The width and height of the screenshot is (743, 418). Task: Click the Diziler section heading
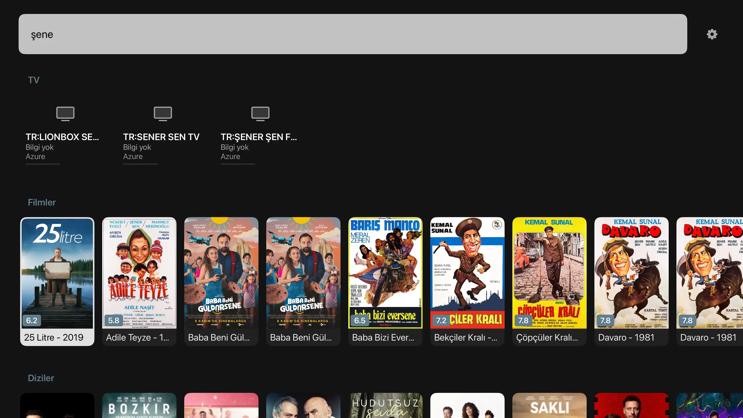click(x=41, y=378)
